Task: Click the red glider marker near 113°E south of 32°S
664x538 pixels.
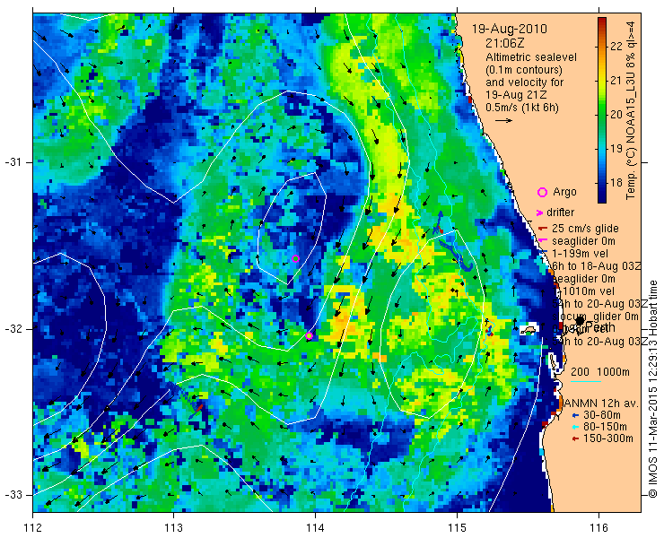Action: pos(198,408)
